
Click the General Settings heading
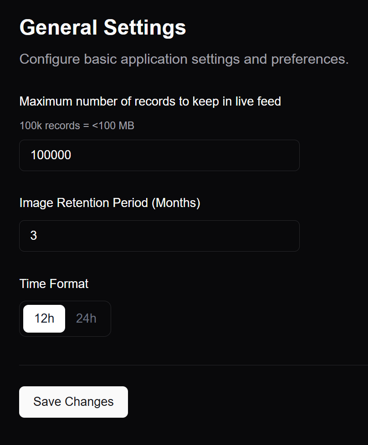pyautogui.click(x=102, y=27)
